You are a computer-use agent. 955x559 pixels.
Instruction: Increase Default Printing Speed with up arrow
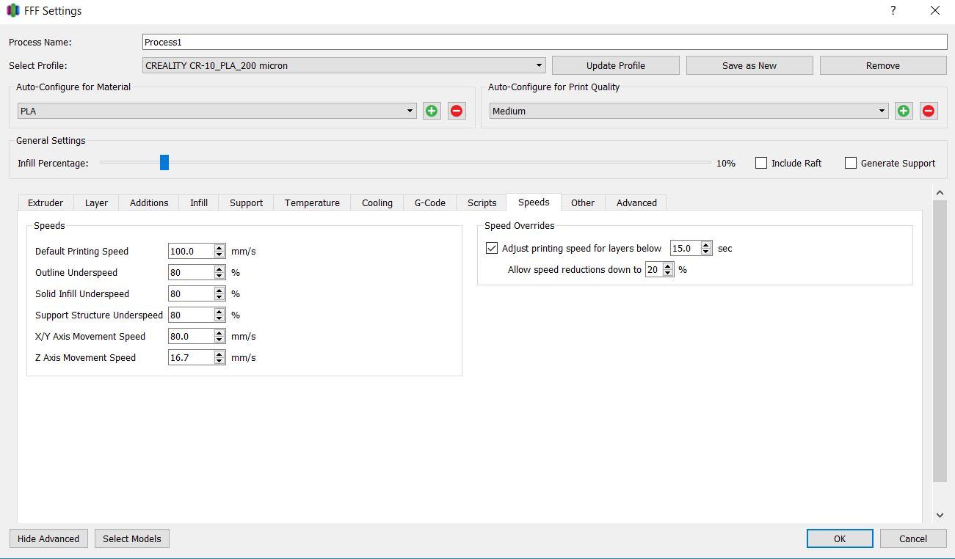(x=219, y=248)
